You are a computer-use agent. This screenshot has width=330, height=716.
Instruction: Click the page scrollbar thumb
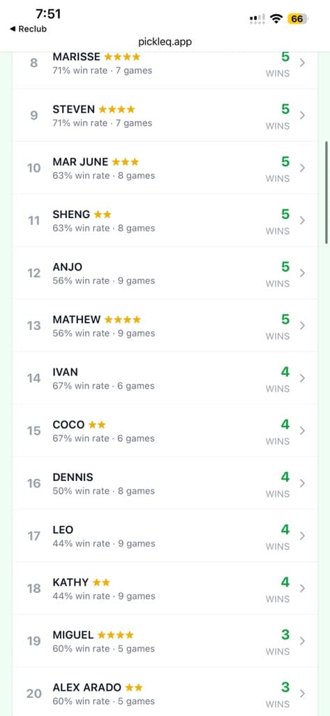click(x=327, y=192)
